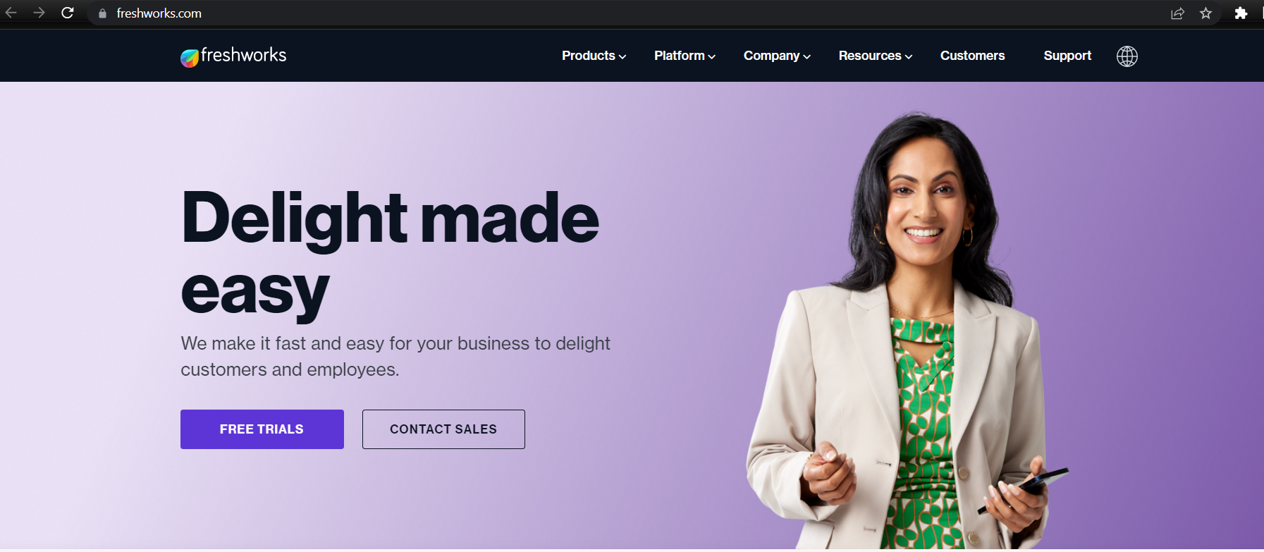Reload the page with refresh icon

(68, 13)
